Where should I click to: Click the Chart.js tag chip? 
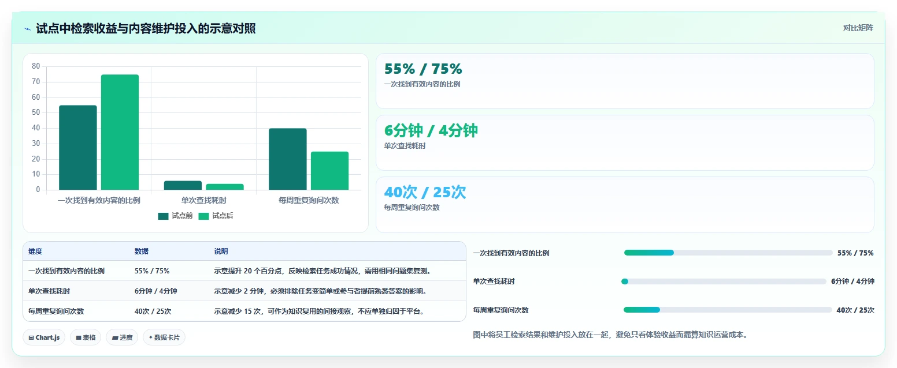point(44,337)
